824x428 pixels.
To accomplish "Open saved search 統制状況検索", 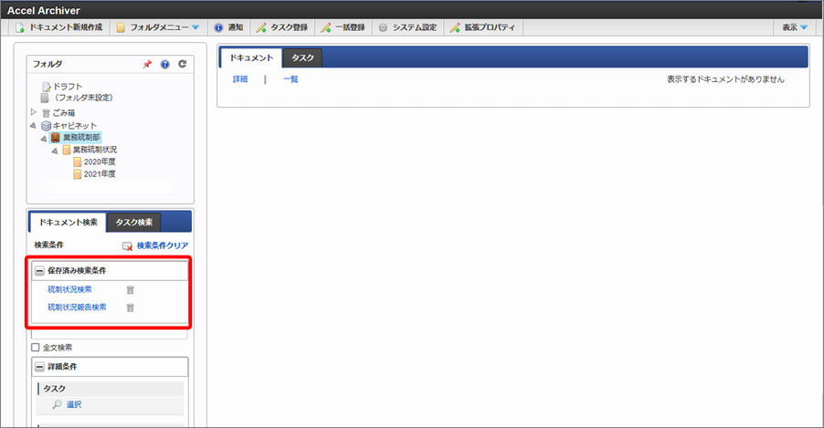I will point(69,289).
